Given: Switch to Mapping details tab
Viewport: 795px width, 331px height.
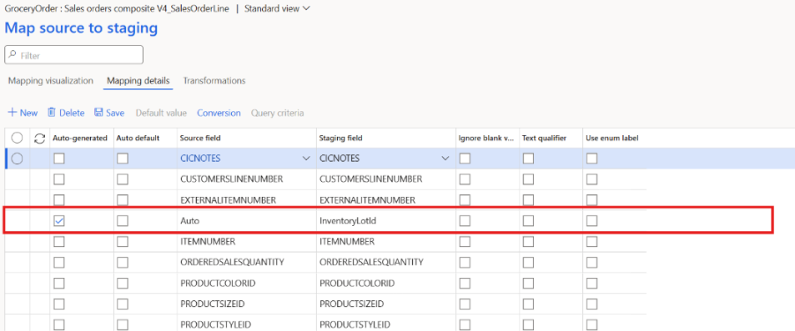Looking at the screenshot, I should tap(138, 80).
